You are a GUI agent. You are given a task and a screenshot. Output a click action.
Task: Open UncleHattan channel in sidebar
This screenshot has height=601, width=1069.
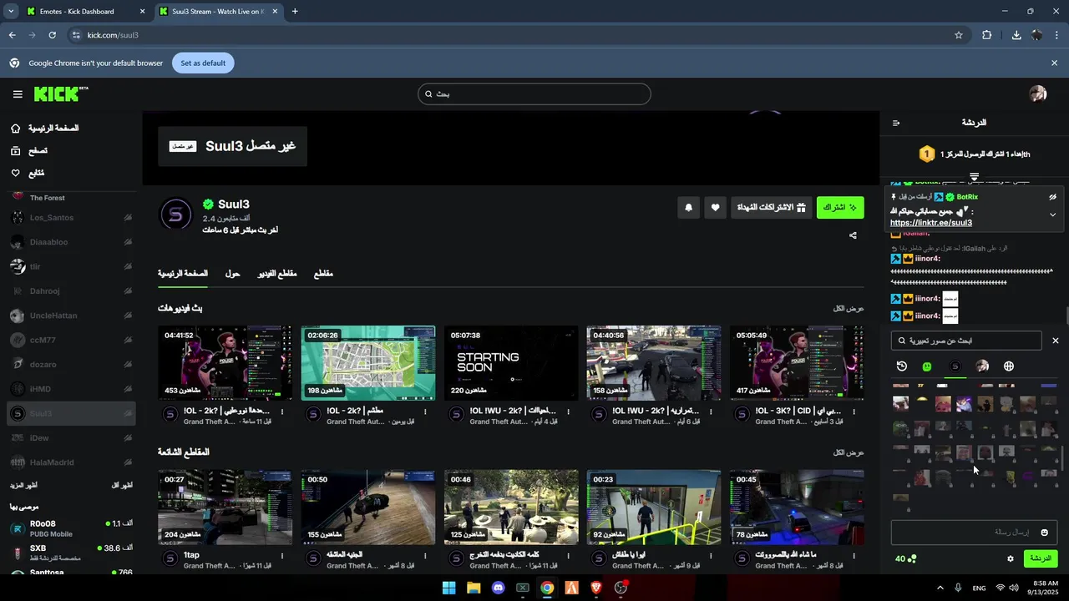71,316
